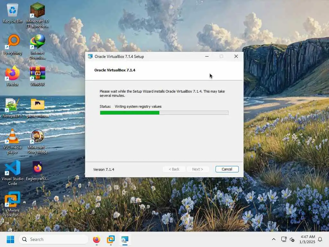Open the notification bell icon
This screenshot has width=329, height=247.
pyautogui.click(x=320, y=239)
